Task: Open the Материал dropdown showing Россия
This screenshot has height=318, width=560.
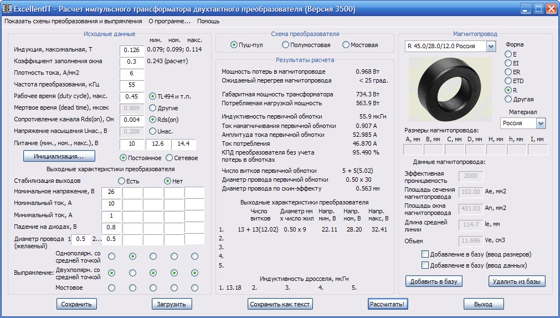Action: point(541,123)
